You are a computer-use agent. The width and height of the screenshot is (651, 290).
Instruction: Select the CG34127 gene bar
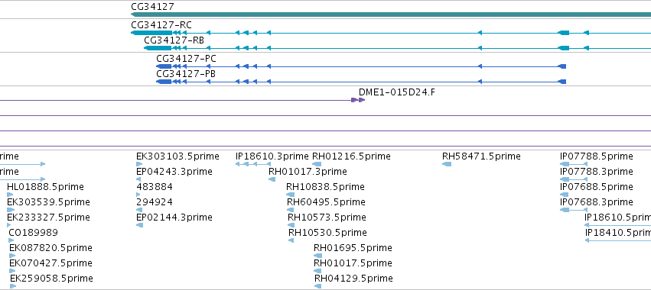point(391,14)
